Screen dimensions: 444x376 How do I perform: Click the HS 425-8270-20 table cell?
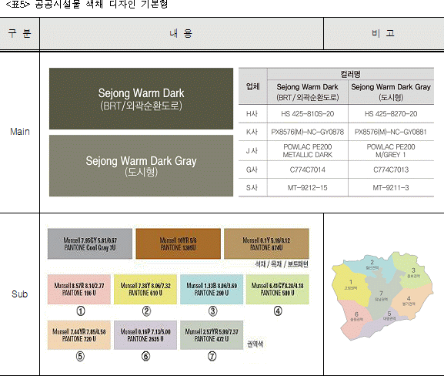tap(391, 114)
